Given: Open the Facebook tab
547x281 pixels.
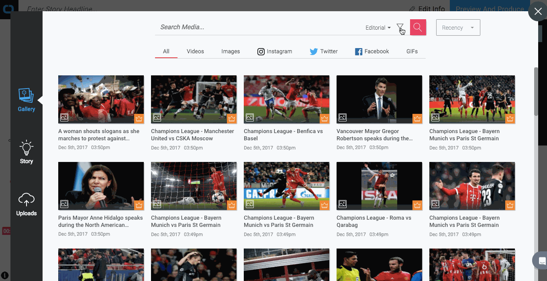Looking at the screenshot, I should coord(372,51).
